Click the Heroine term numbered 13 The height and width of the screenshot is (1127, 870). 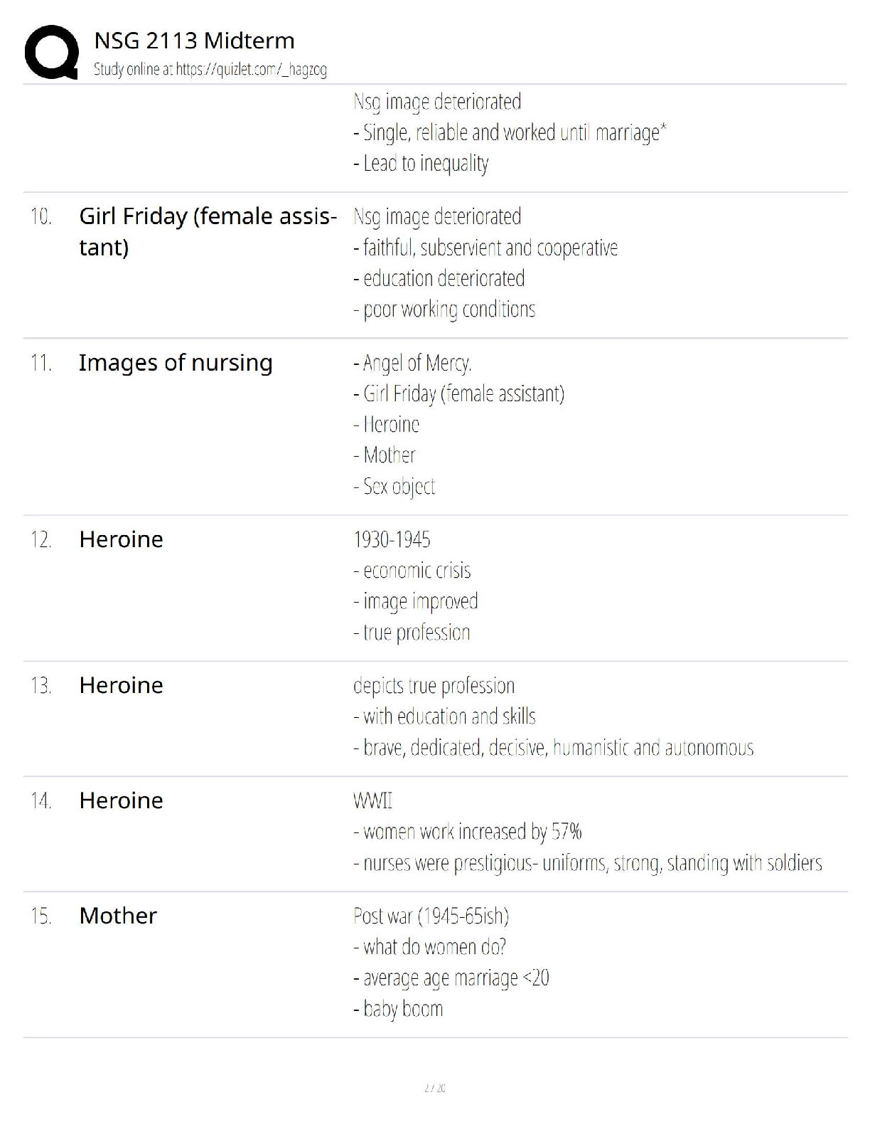(121, 685)
